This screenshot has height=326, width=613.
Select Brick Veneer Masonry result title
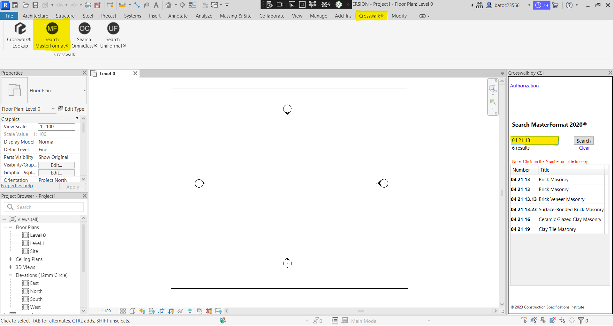pyautogui.click(x=562, y=199)
